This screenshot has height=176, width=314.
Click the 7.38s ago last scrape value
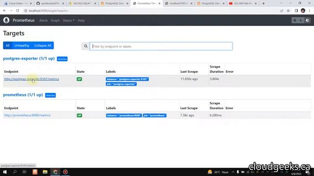187,115
